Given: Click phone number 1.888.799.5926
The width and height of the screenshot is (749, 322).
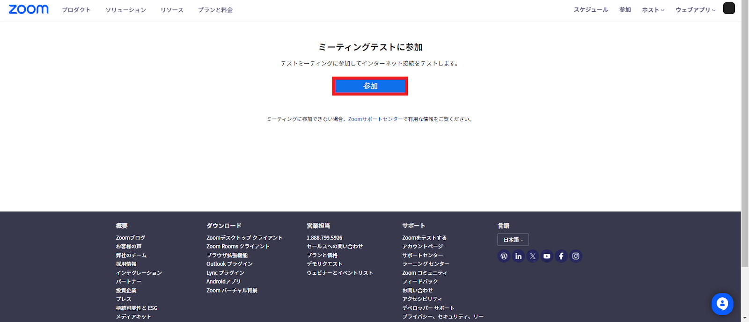Looking at the screenshot, I should tap(324, 238).
